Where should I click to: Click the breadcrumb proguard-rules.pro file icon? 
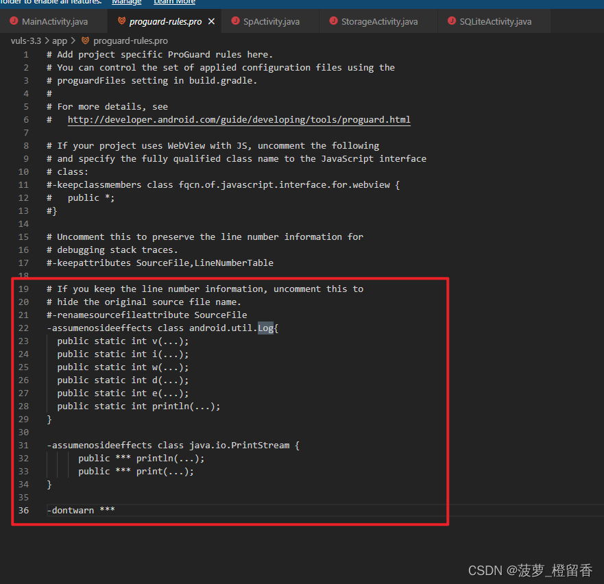[86, 40]
